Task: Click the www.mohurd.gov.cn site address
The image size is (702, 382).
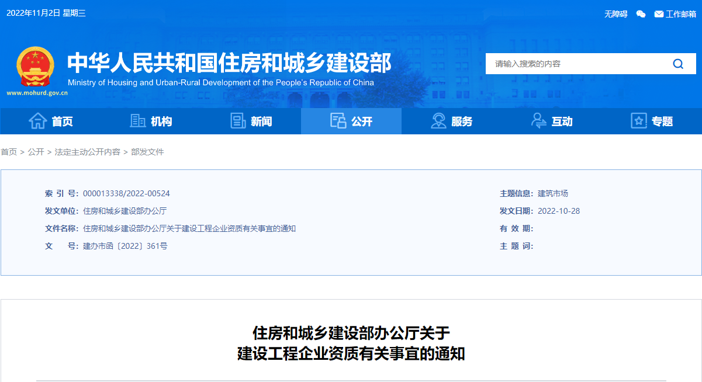Action: tap(37, 93)
